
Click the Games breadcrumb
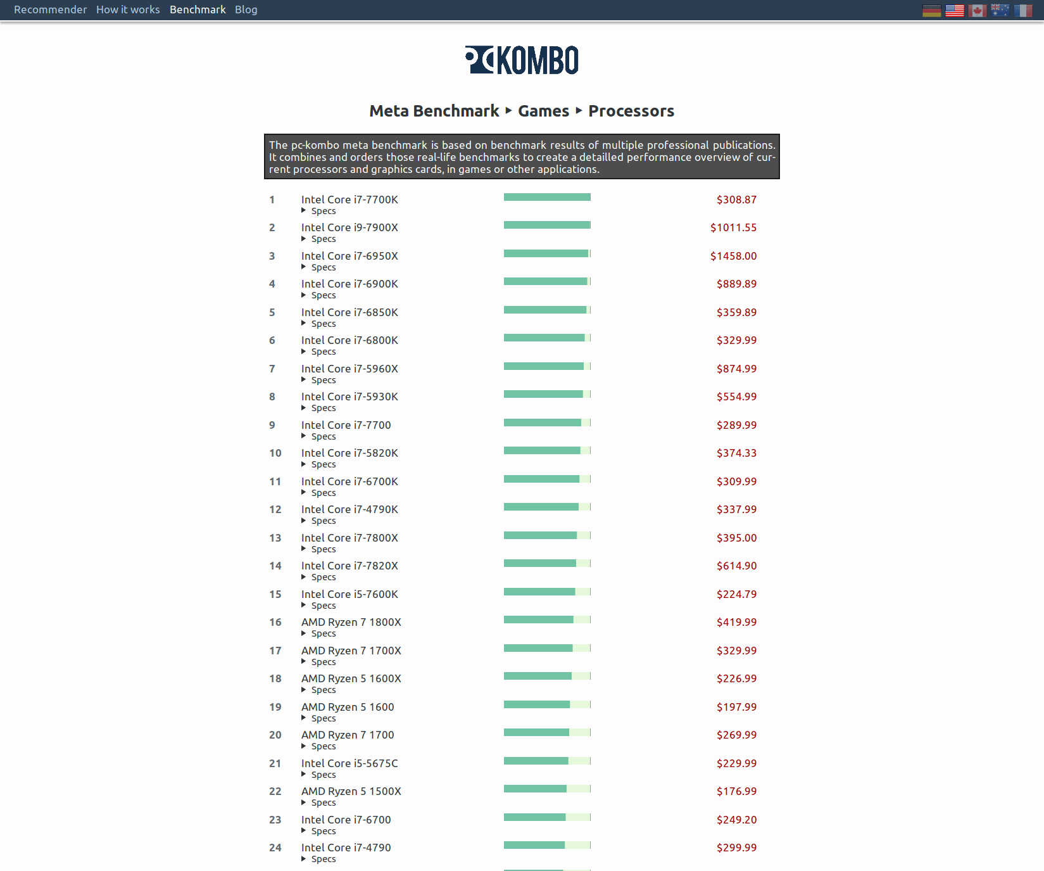(543, 111)
